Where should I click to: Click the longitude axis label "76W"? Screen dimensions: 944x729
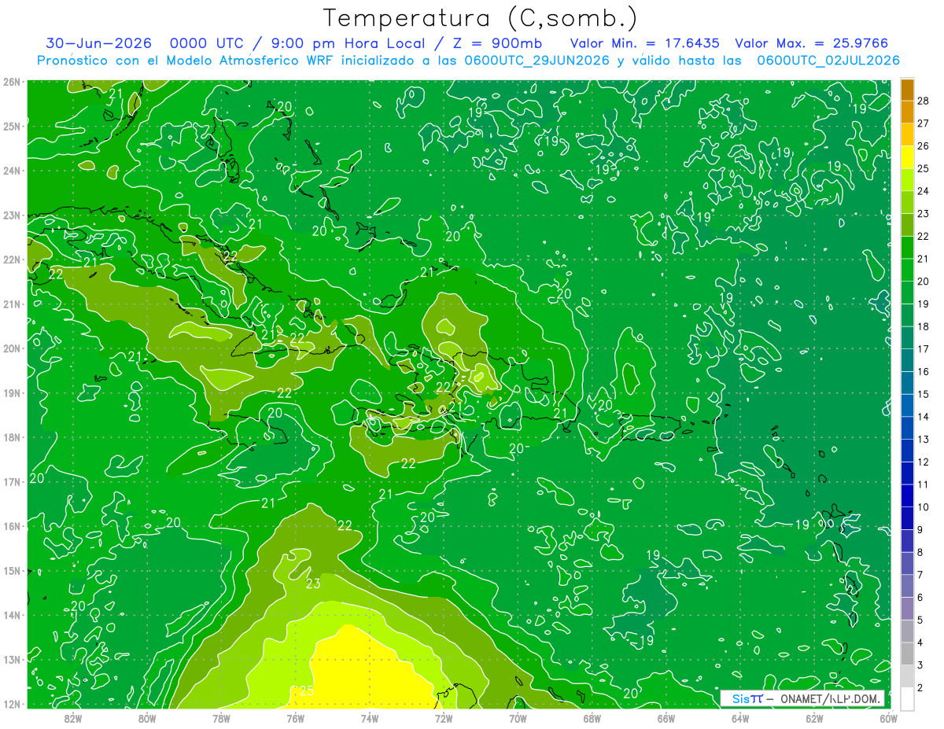[x=296, y=718]
